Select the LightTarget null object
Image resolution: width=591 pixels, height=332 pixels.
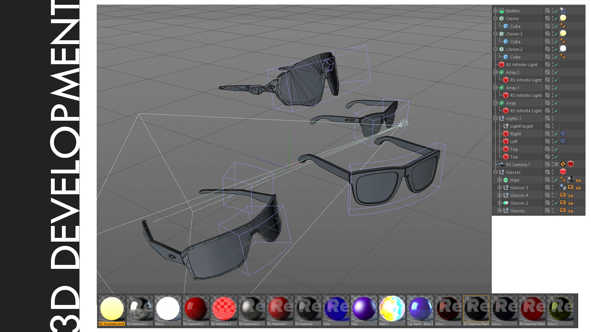click(x=506, y=126)
